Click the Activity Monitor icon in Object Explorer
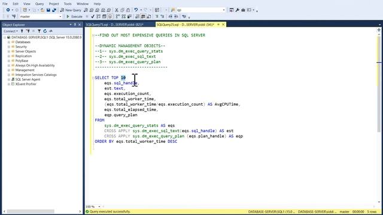This screenshot has height=215, width=383. [x=51, y=31]
